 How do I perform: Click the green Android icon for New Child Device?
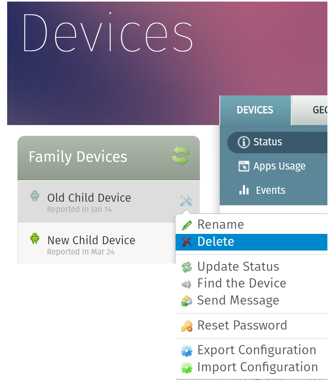pyautogui.click(x=35, y=238)
